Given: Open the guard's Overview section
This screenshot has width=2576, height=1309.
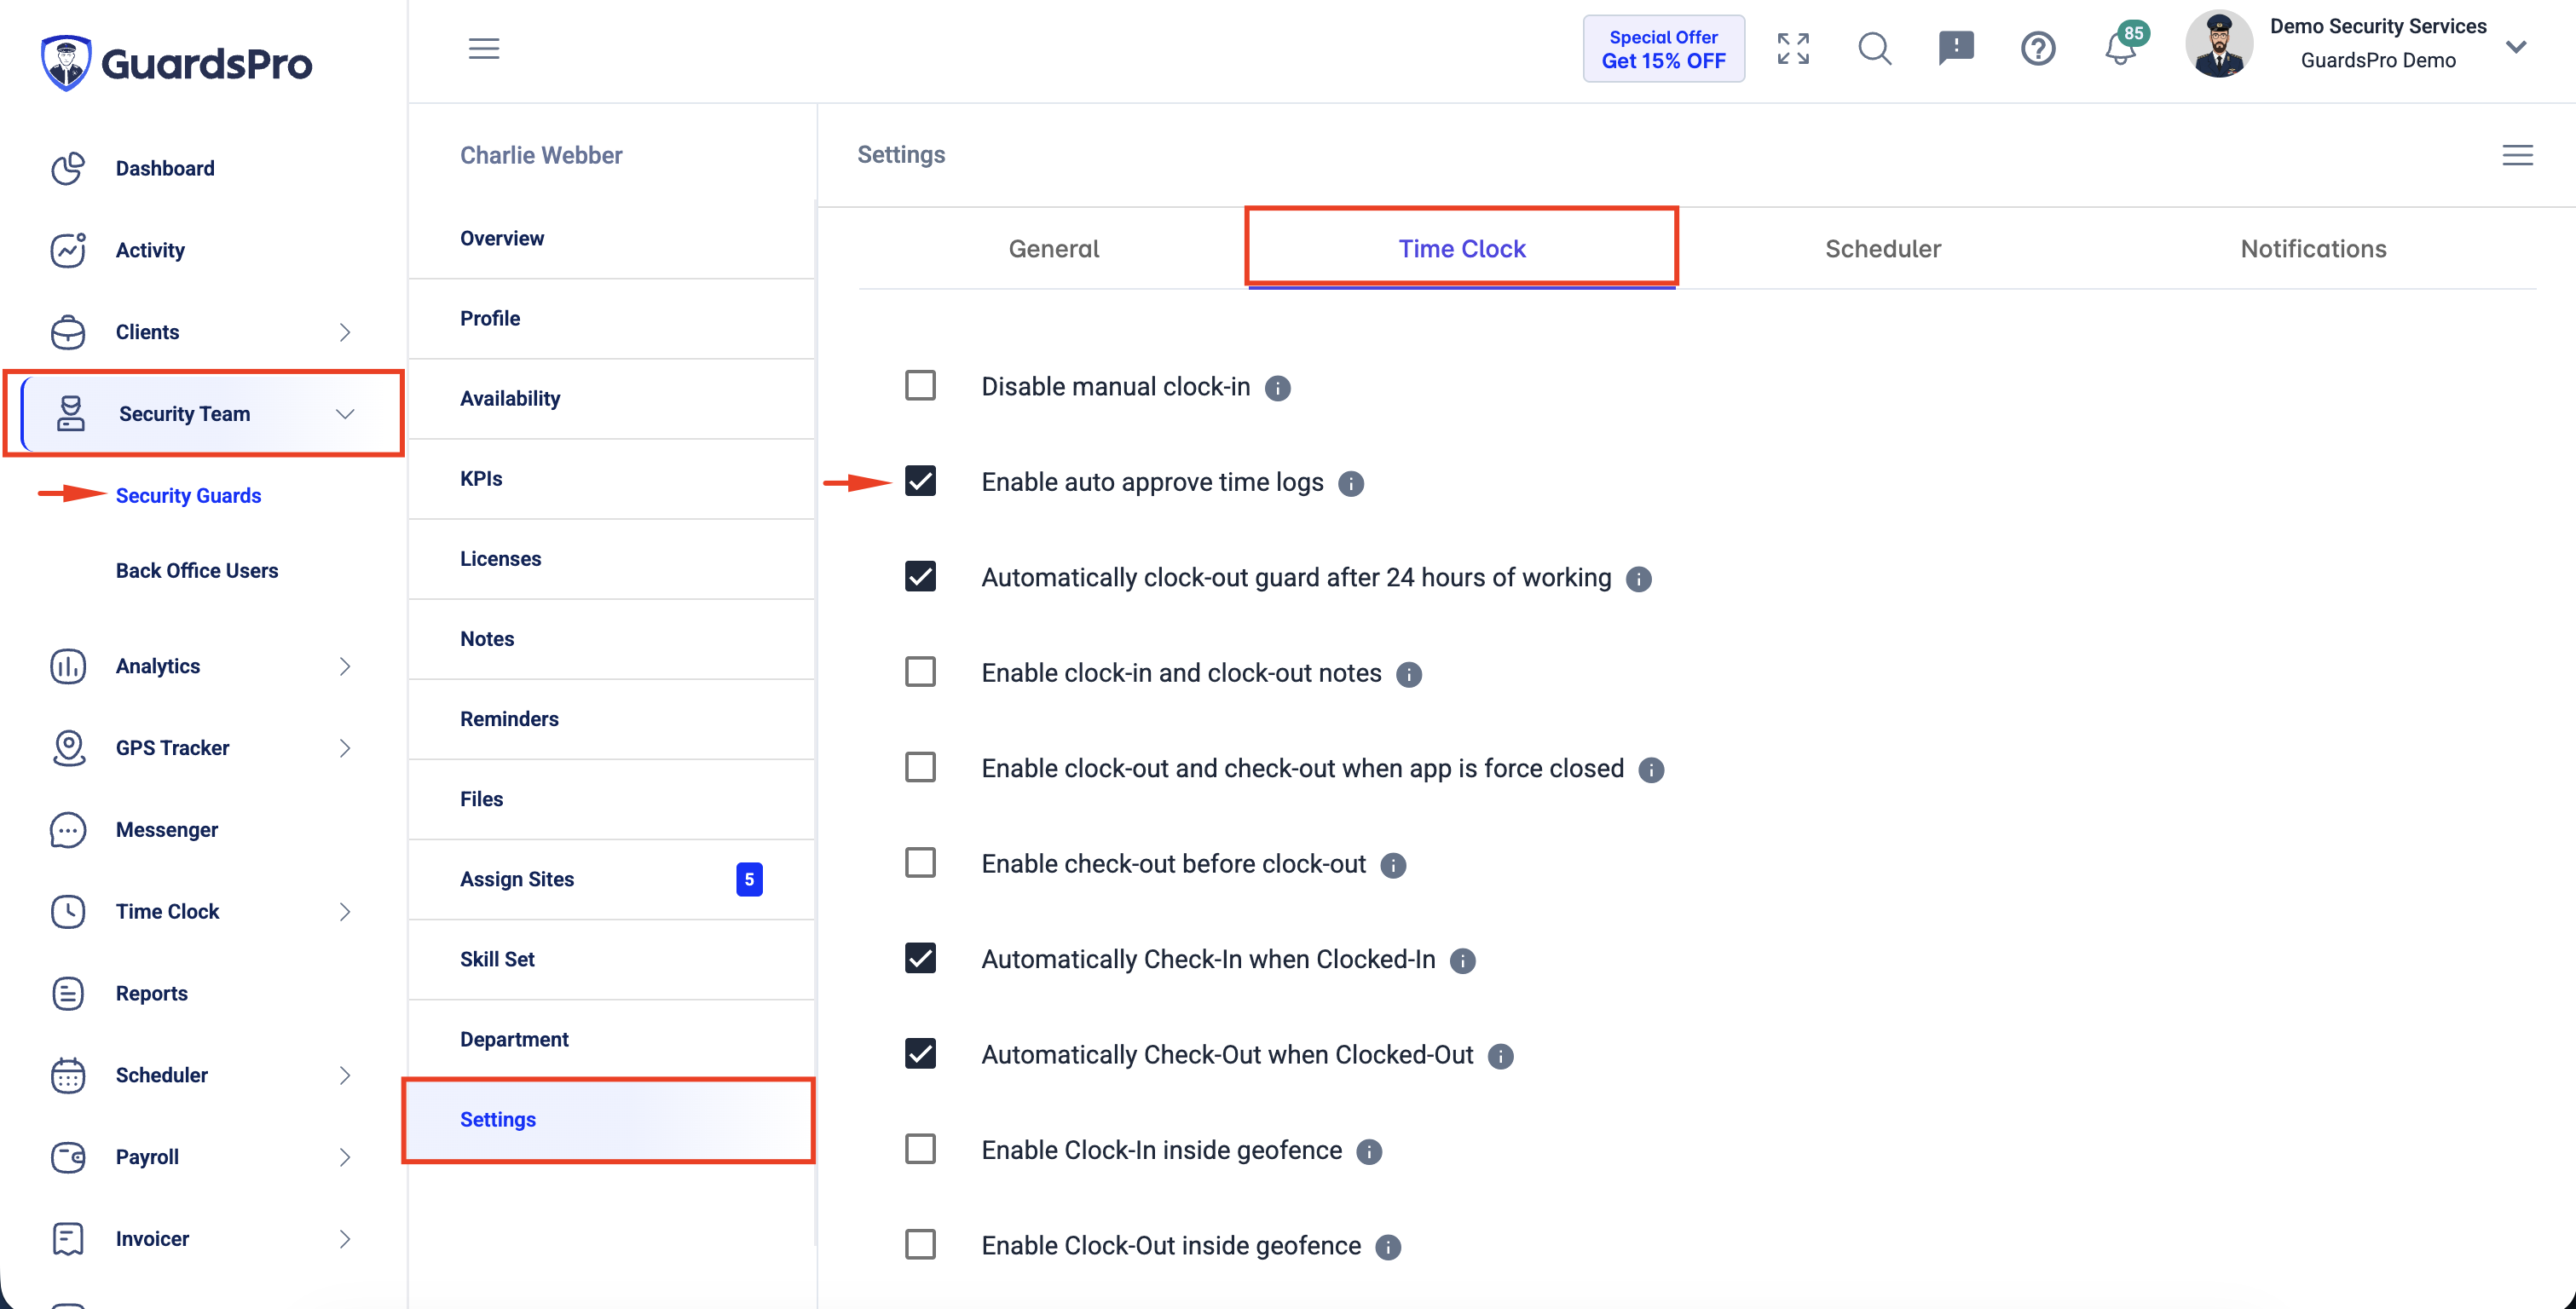Looking at the screenshot, I should (x=611, y=238).
